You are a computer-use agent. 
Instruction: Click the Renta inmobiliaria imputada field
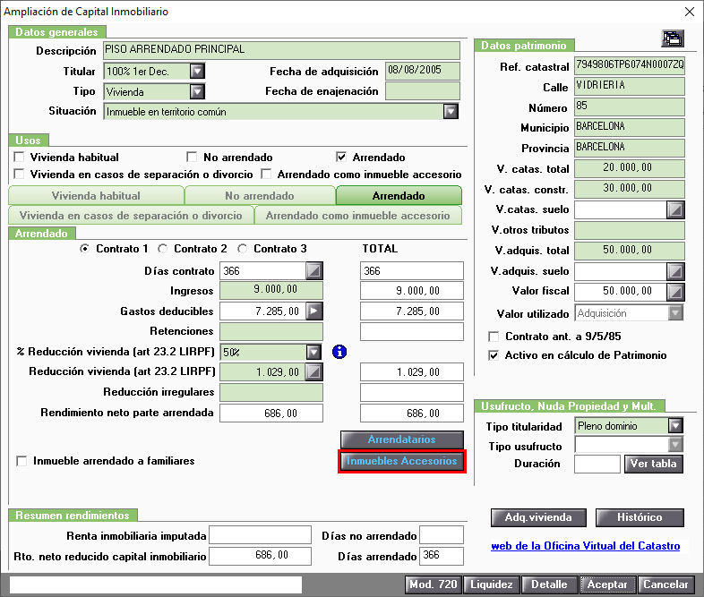point(260,535)
